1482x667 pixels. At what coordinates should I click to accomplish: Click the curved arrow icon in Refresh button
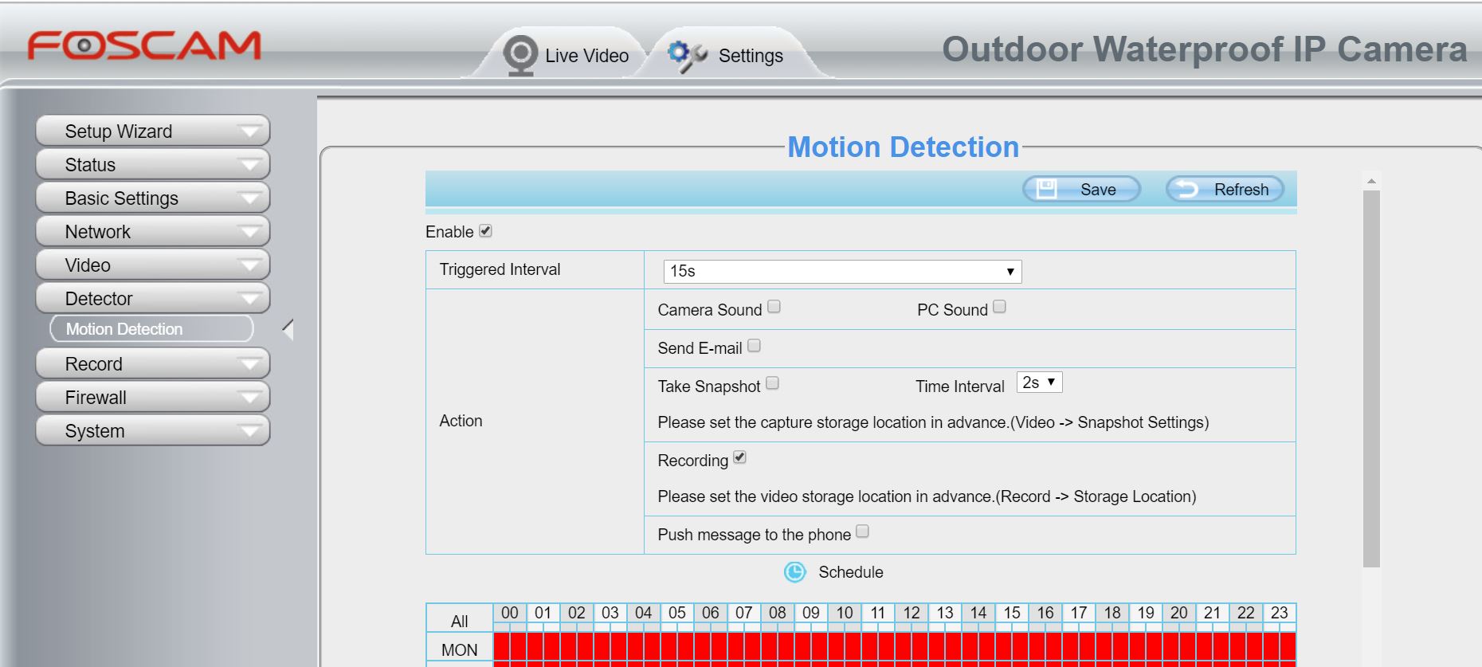click(x=1187, y=189)
